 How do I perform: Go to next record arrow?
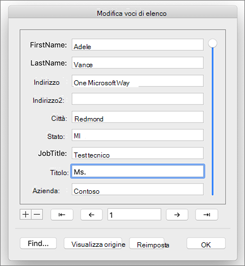pyautogui.click(x=177, y=215)
